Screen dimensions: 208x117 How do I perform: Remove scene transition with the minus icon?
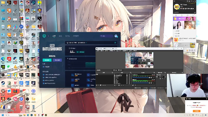[x=162, y=79]
